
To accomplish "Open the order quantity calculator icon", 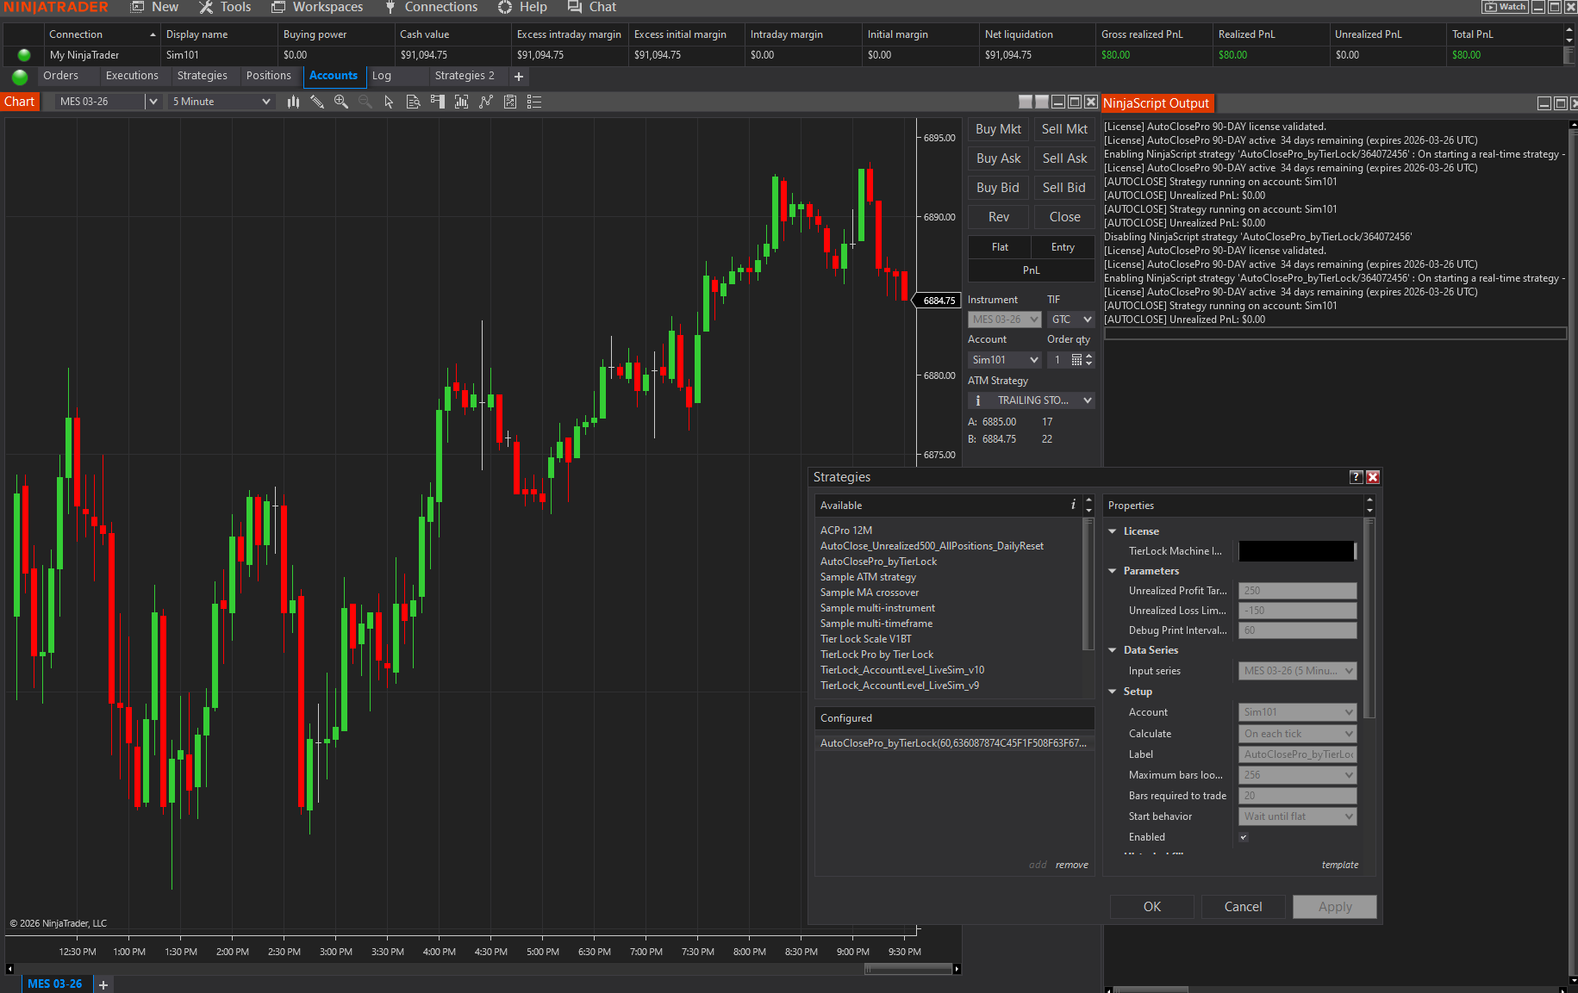I will (1076, 359).
